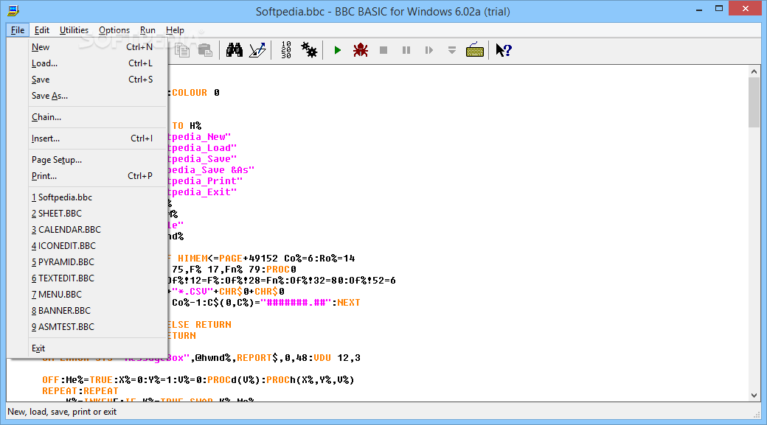Click the Renumber lines toolbar icon
This screenshot has width=767, height=425.
(x=286, y=50)
